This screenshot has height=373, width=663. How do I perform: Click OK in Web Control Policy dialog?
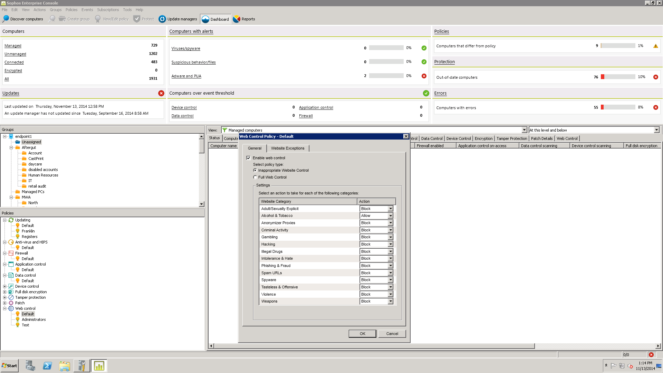pyautogui.click(x=362, y=334)
